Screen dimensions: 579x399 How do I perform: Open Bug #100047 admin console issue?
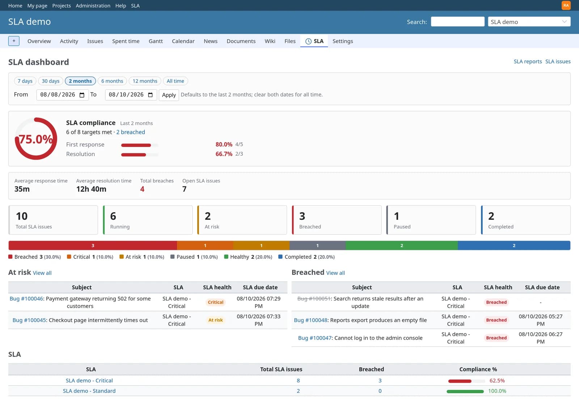coord(315,338)
